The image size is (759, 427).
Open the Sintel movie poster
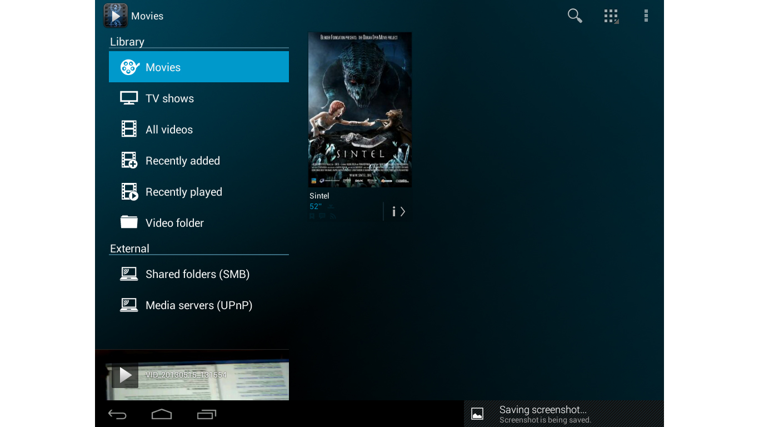[x=360, y=110]
